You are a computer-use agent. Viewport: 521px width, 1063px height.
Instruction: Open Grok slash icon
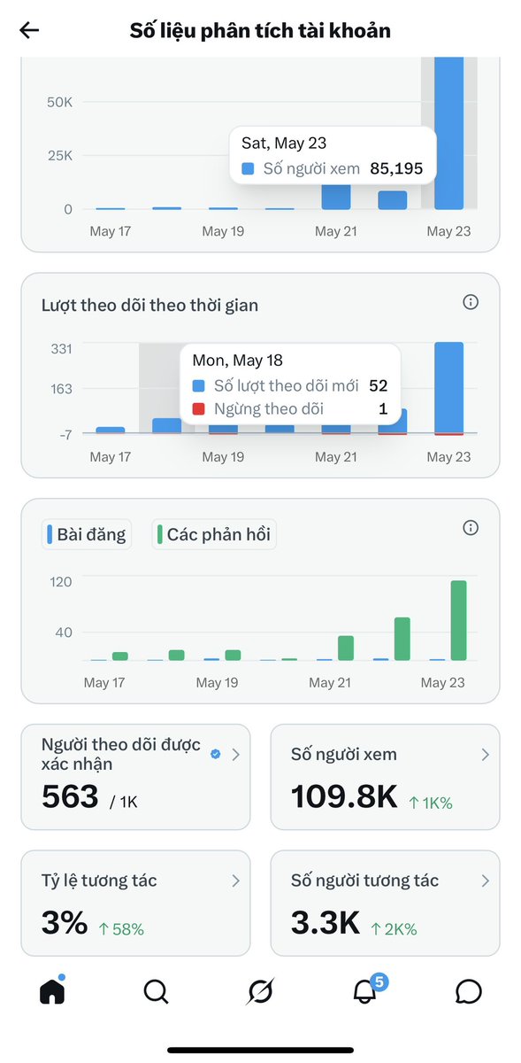coord(260,992)
